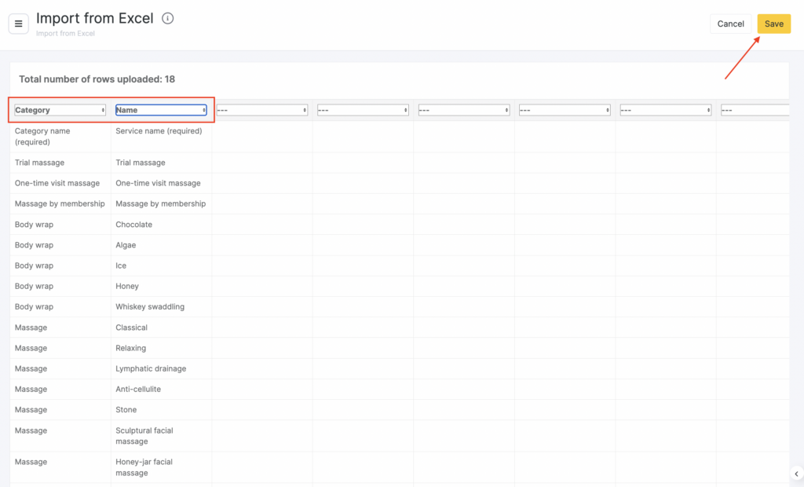Image resolution: width=804 pixels, height=487 pixels.
Task: Open the Category column mapping dropdown
Action: (x=60, y=110)
